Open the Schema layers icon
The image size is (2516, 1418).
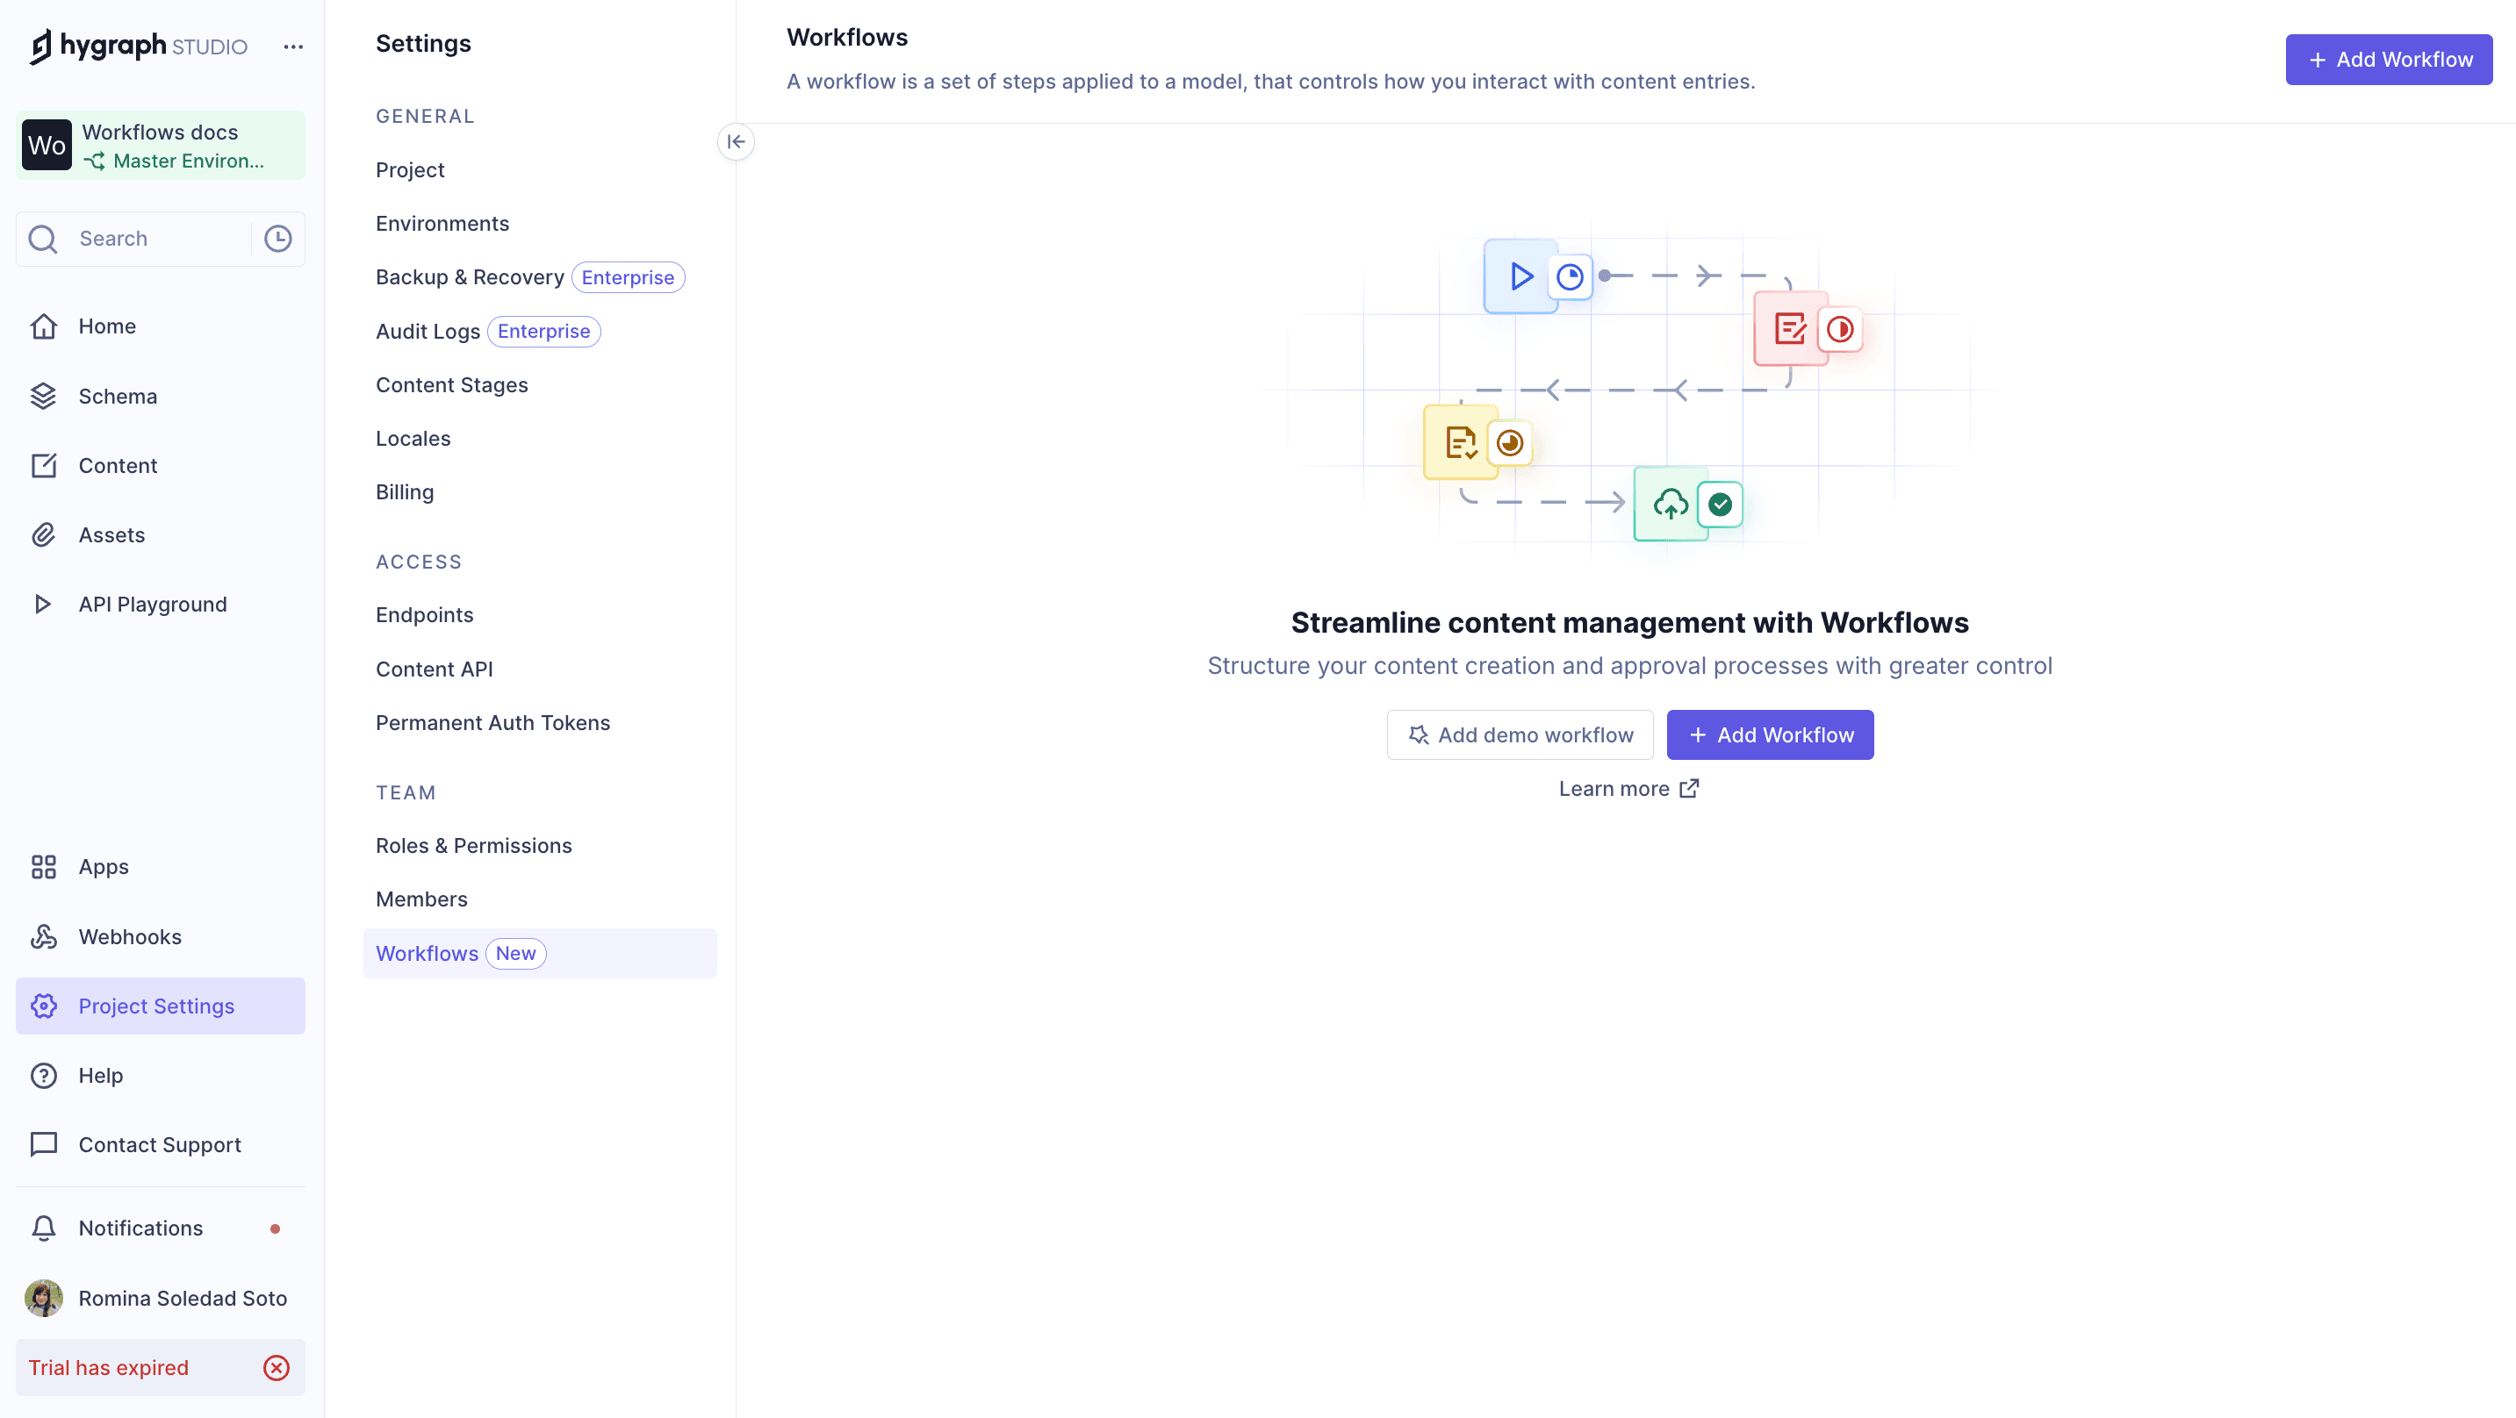[x=43, y=396]
